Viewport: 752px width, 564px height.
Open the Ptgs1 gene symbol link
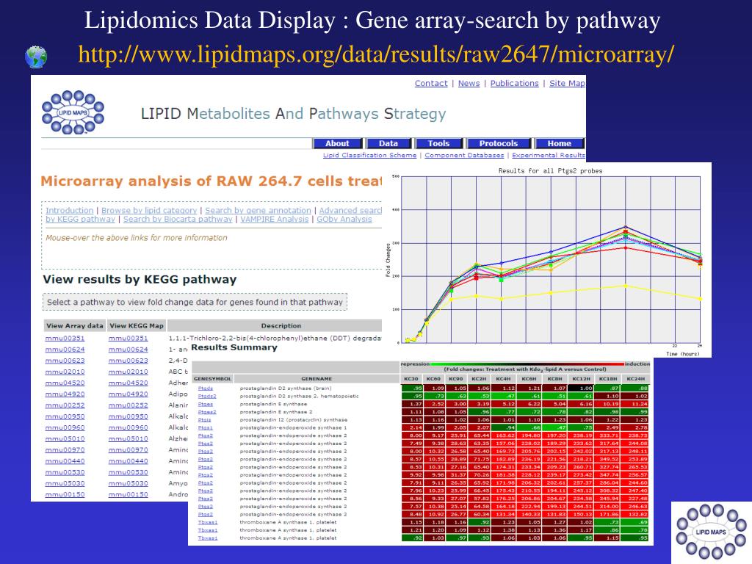(206, 428)
